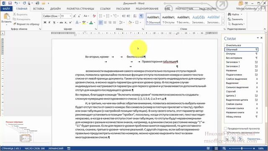
Task: Center align text button
Action: tap(105, 22)
